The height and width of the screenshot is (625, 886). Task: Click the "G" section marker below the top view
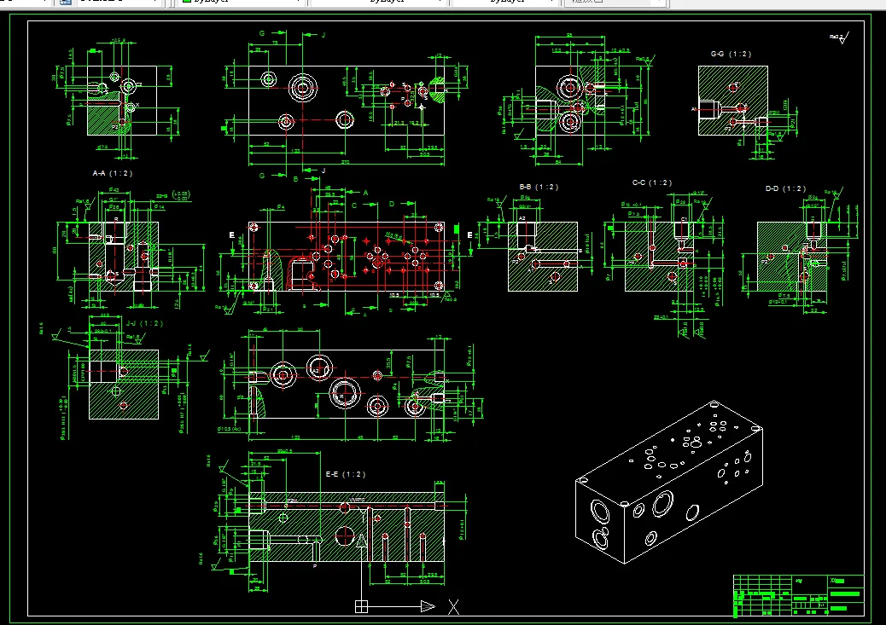point(262,177)
